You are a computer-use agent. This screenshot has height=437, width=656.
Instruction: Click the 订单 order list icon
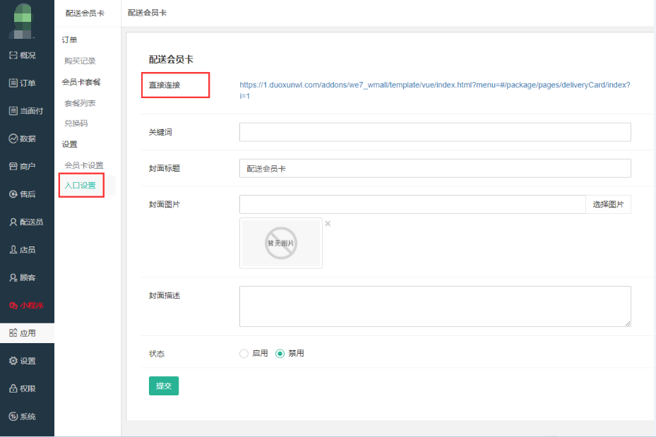[x=13, y=83]
